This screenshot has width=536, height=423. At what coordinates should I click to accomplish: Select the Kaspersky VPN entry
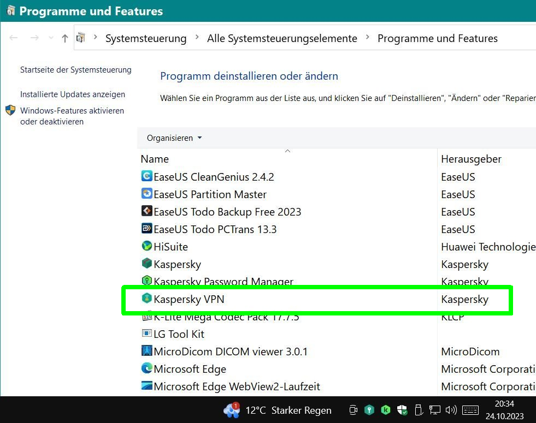tap(189, 299)
